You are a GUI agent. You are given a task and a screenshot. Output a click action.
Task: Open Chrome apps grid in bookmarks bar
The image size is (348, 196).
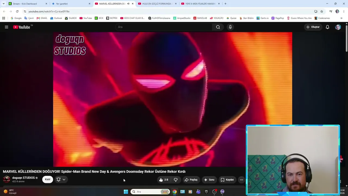4,18
